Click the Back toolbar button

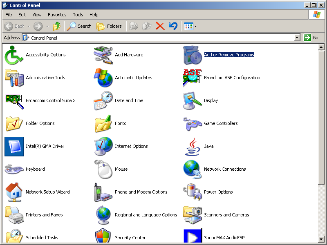tap(14, 26)
